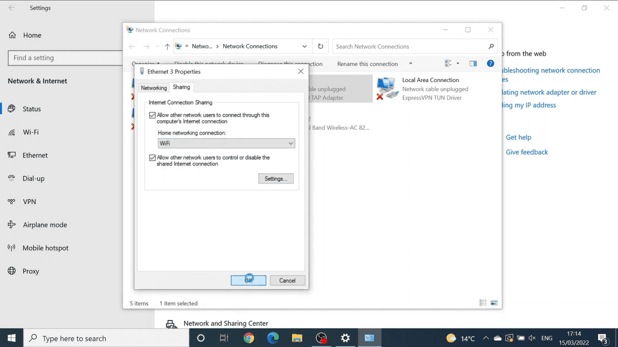Open Microsoft Edge from taskbar
Viewport: 618px width, 347px height.
(x=273, y=338)
